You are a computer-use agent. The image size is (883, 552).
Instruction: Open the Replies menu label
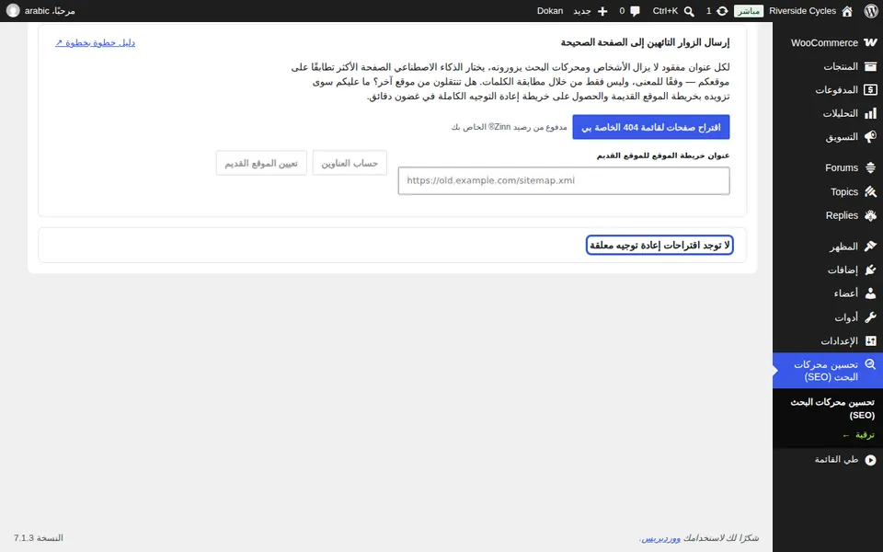point(842,215)
